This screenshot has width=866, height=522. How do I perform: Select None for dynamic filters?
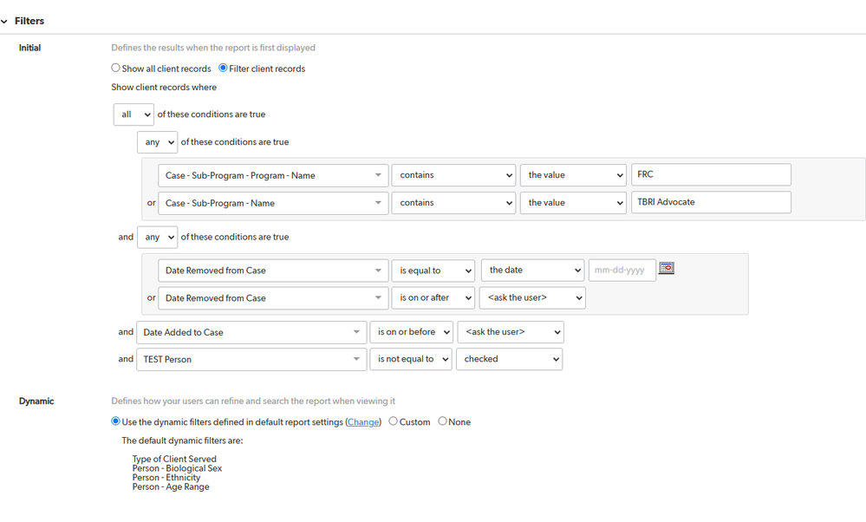click(442, 421)
